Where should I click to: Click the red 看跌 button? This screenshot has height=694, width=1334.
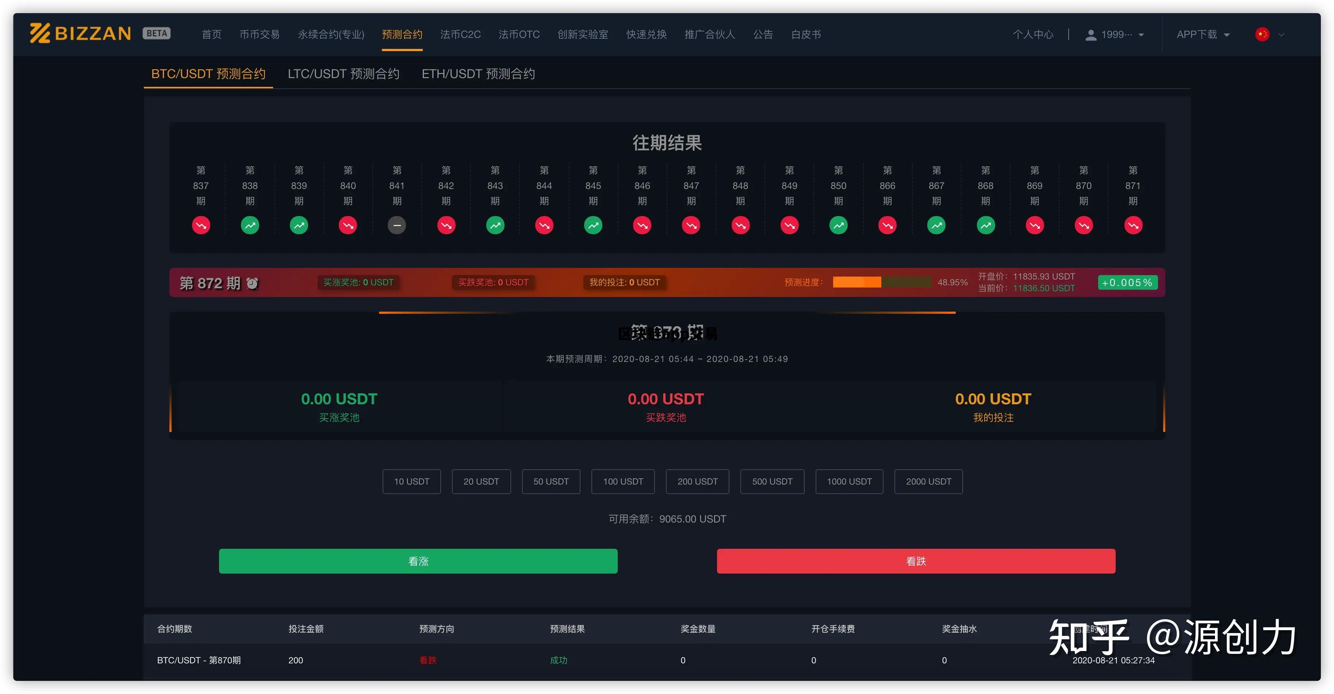(x=916, y=561)
